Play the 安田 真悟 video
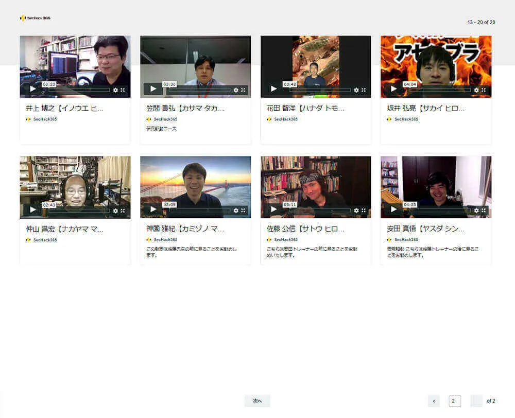 393,210
